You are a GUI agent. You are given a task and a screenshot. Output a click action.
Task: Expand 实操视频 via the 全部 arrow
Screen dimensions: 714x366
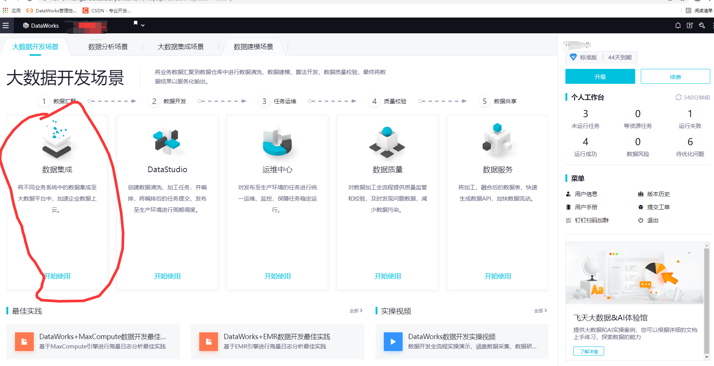(540, 311)
